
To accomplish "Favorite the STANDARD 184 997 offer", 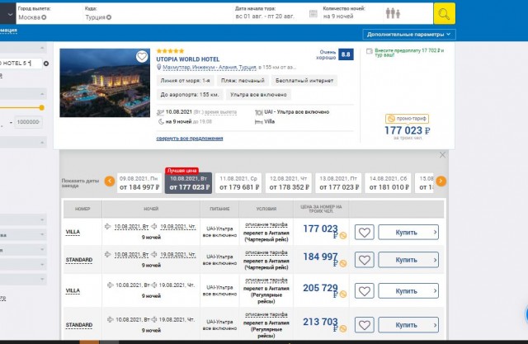I will 365,260.
